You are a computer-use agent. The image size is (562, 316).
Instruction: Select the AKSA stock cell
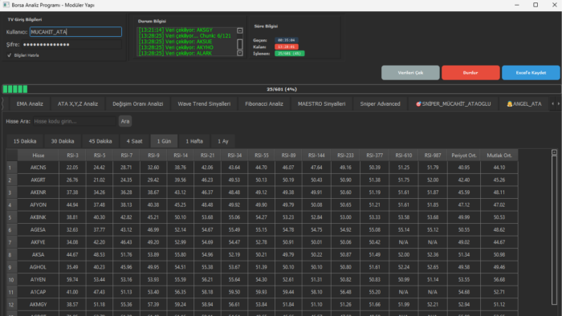38,255
